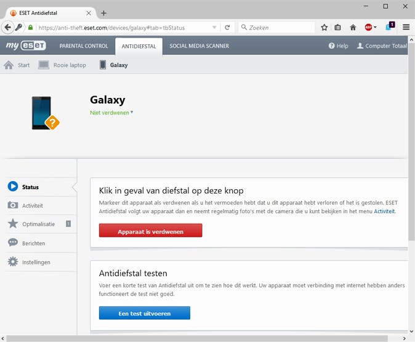415x342 pixels.
Task: Open the Adblock Plus extension icon
Action: 368,27
